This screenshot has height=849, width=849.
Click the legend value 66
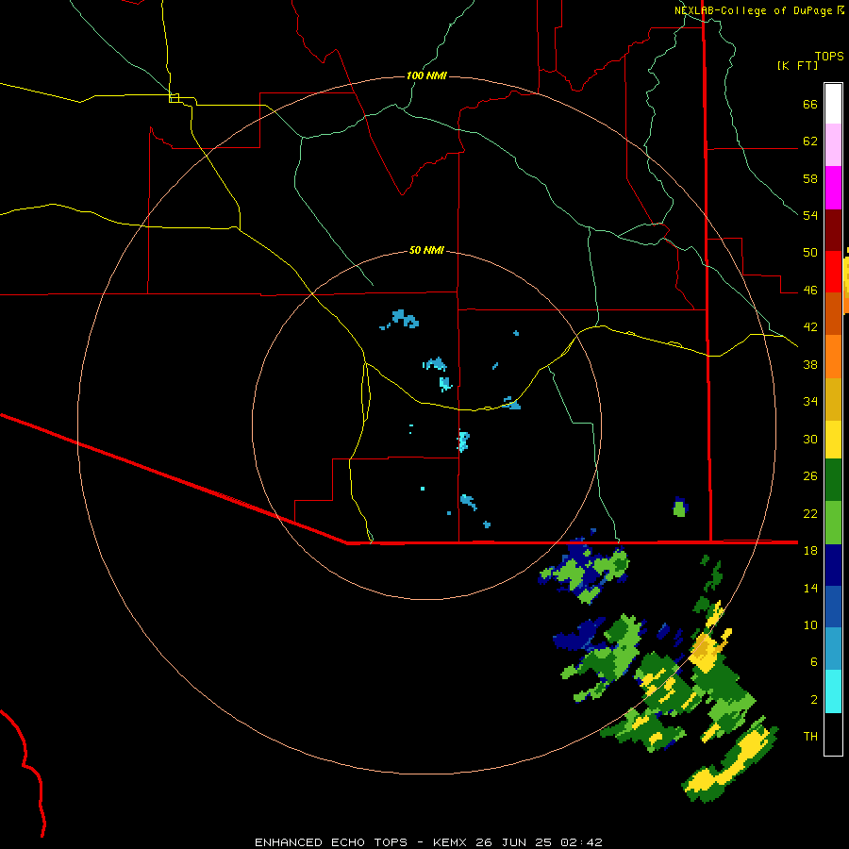[x=810, y=105]
